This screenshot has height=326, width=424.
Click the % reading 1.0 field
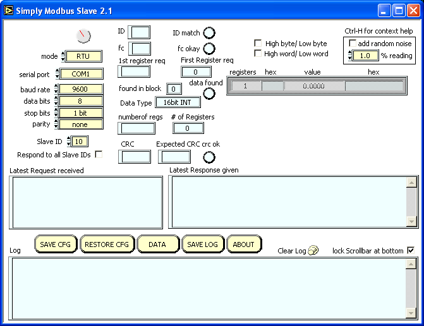[x=366, y=56]
